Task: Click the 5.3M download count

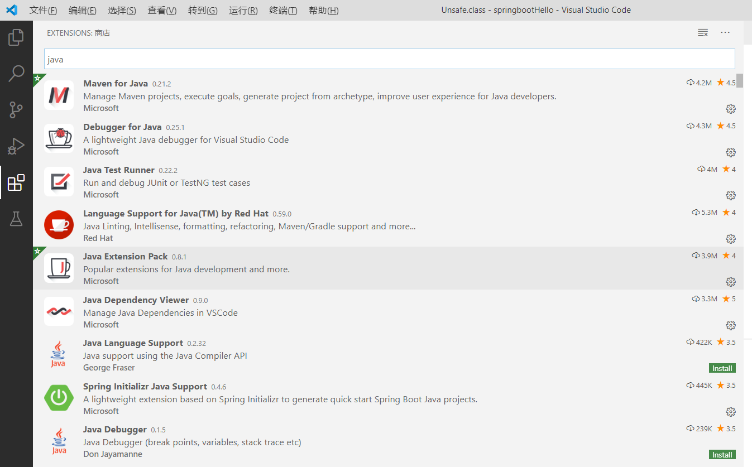Action: coord(705,213)
